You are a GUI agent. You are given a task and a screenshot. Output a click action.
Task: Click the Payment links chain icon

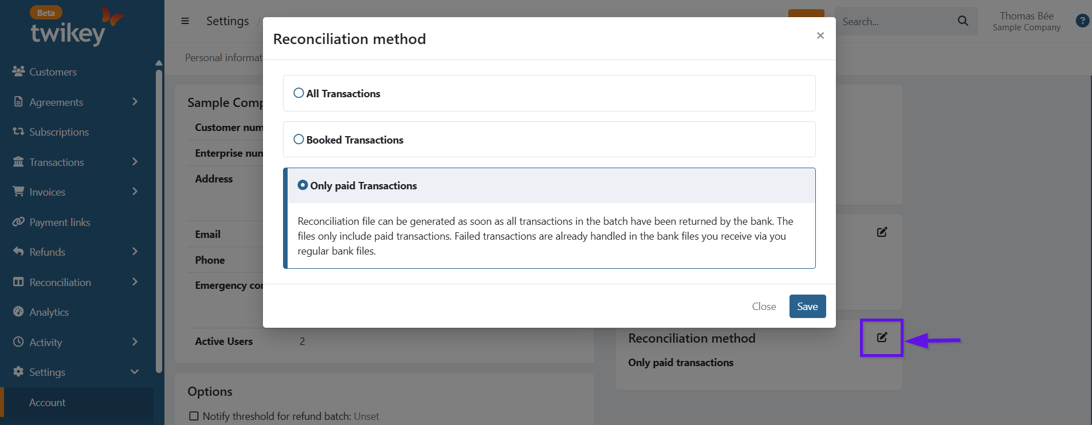18,222
